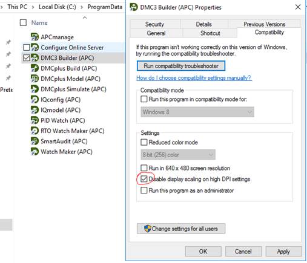Select the SmartAudit (APC) icon
Viewport: 307px width, 263px height.
[35, 141]
